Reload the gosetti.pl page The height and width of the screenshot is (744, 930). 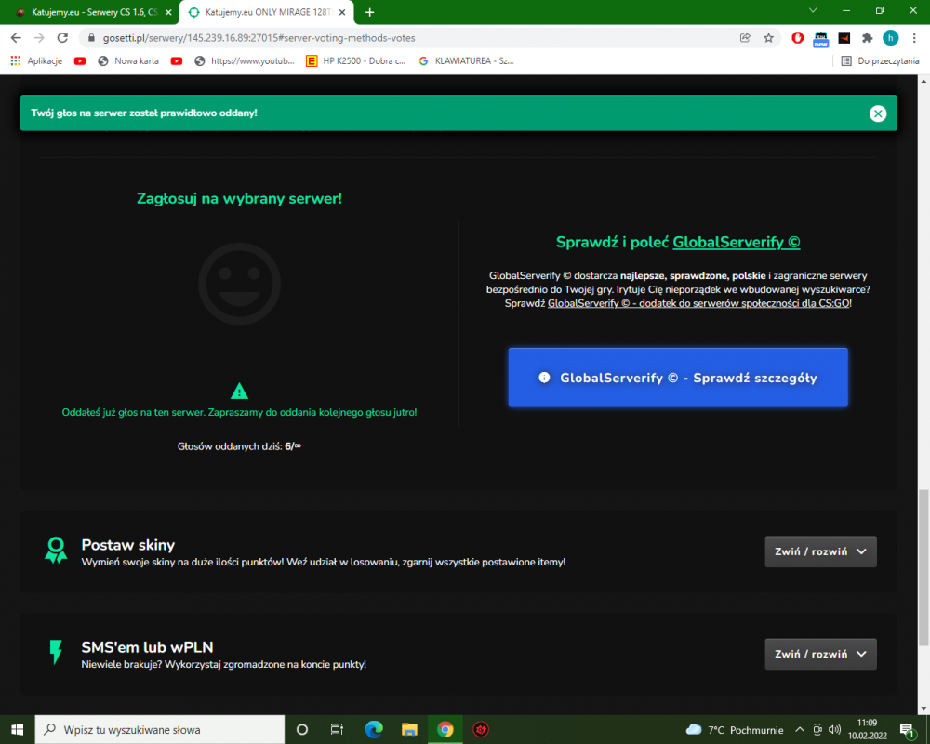(62, 38)
